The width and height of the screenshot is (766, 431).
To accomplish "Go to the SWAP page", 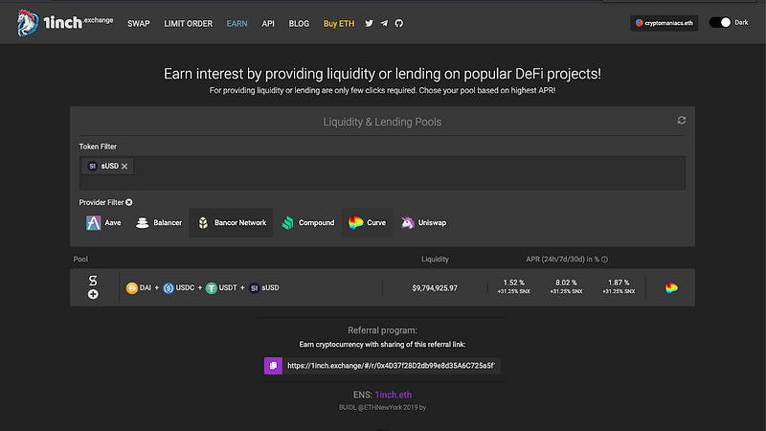I will (139, 23).
